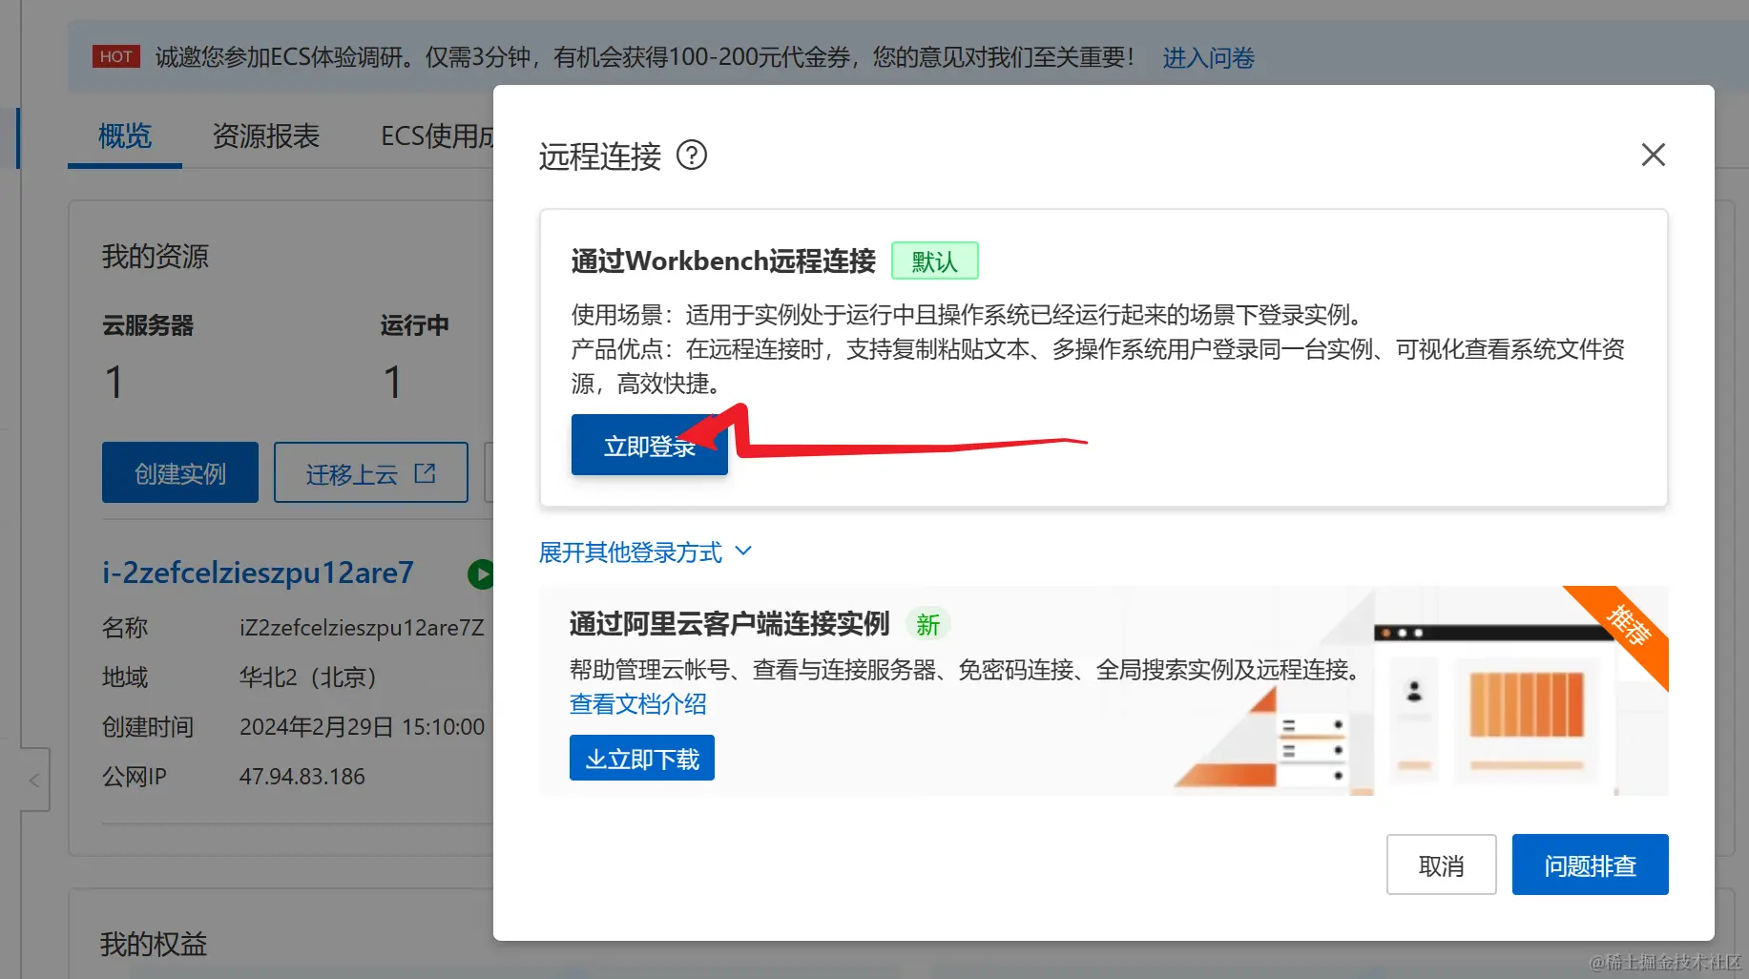Image resolution: width=1749 pixels, height=979 pixels.
Task: Click the 推荐 orange corner ribbon
Action: click(x=1629, y=626)
